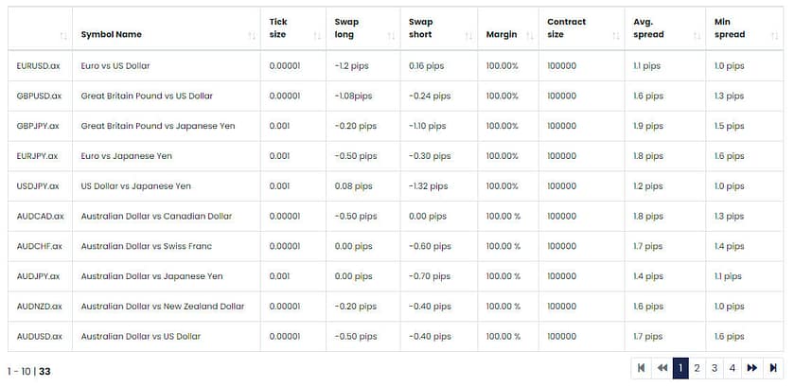Sort table by Symbol Name column

252,35
